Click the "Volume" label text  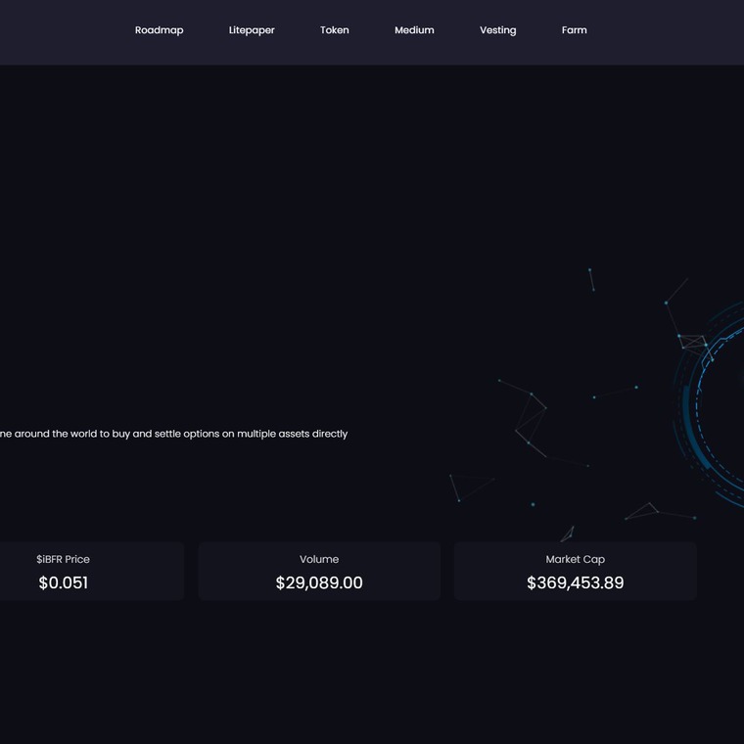[x=319, y=559]
